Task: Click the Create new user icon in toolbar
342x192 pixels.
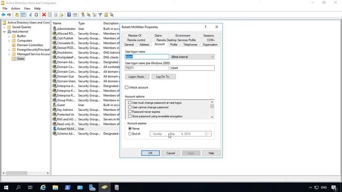Action: [83, 14]
